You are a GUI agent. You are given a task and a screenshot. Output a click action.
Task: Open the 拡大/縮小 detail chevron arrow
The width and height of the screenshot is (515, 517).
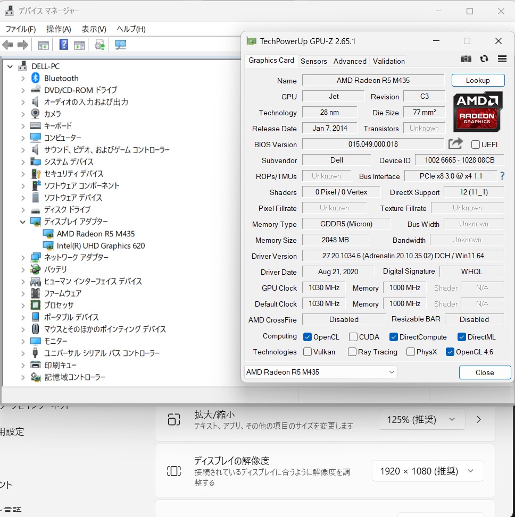tap(479, 419)
